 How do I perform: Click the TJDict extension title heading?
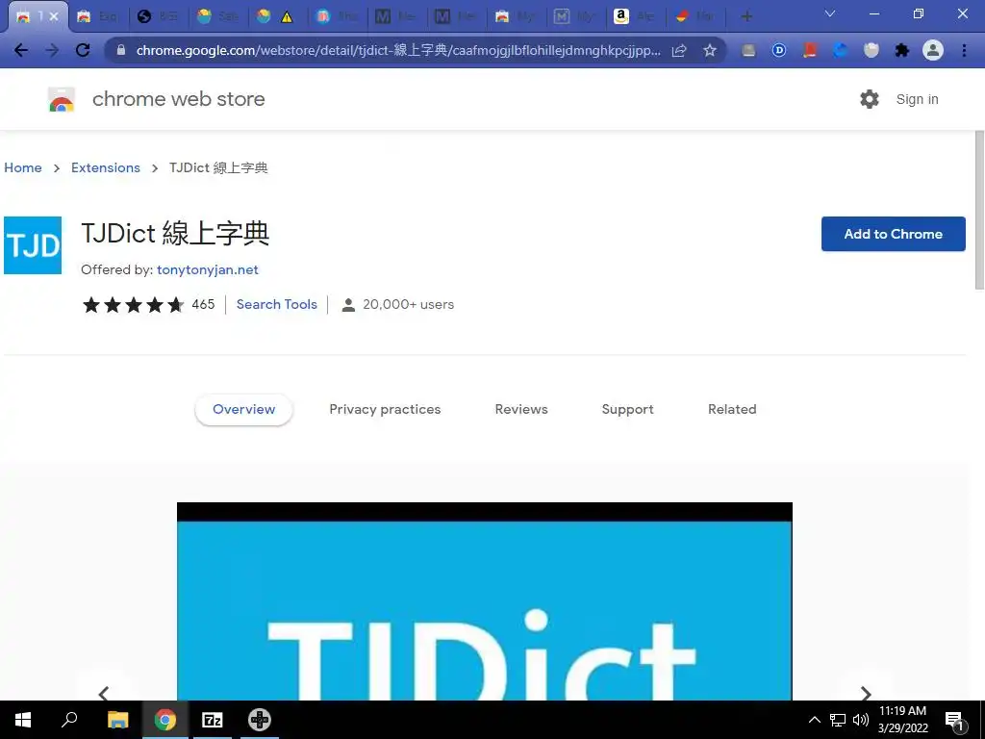point(175,233)
